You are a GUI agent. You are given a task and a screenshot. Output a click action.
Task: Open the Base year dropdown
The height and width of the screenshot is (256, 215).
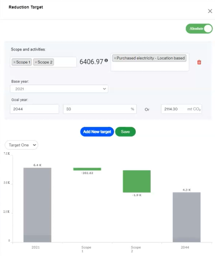pos(59,89)
